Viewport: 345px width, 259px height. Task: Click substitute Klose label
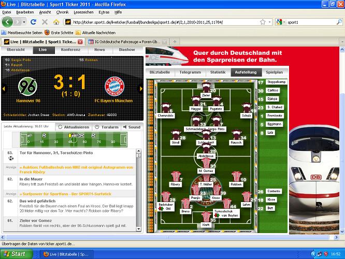[x=271, y=199]
